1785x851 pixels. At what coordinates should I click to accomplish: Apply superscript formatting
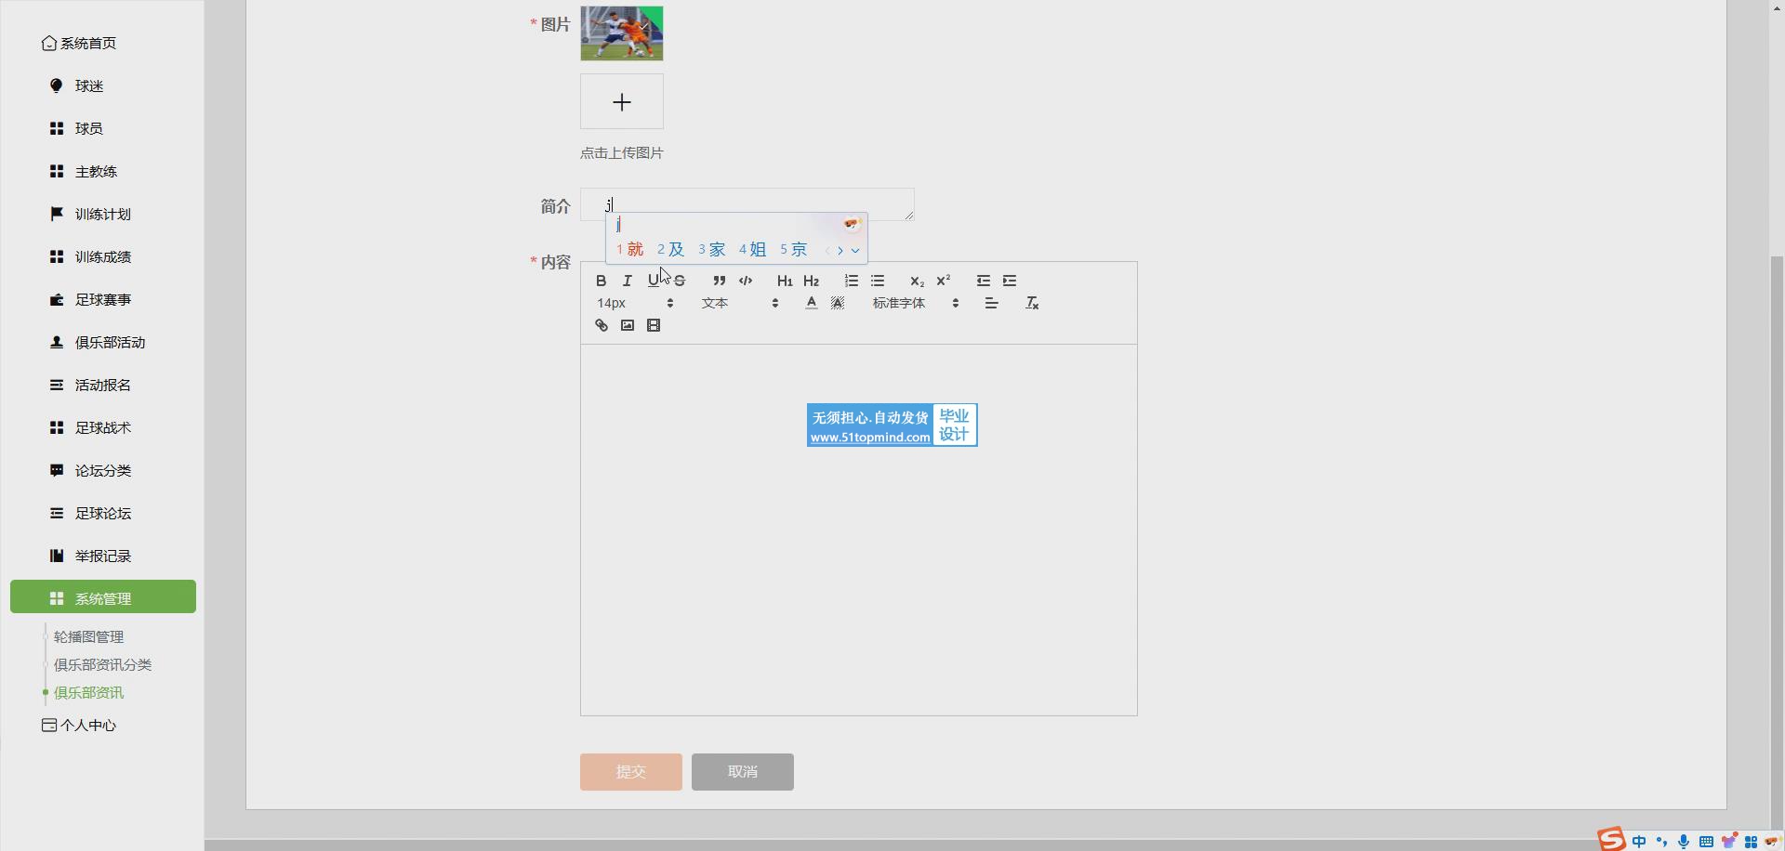coord(943,281)
